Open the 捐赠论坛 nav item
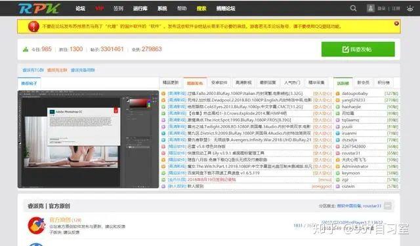This screenshot has height=246, width=420. point(226,9)
